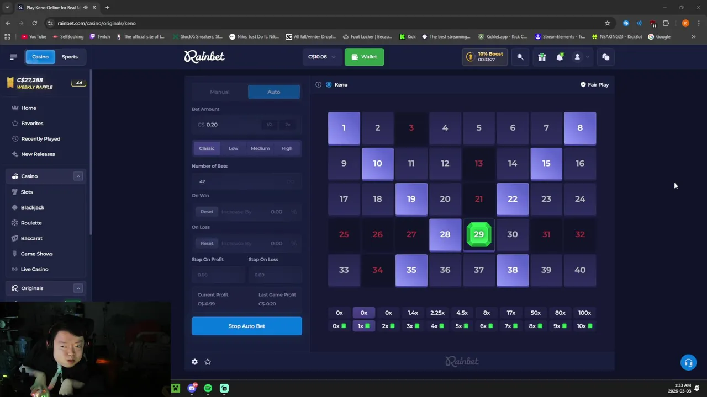The image size is (707, 397).
Task: Open the YouTube bookmark
Action: [x=34, y=37]
